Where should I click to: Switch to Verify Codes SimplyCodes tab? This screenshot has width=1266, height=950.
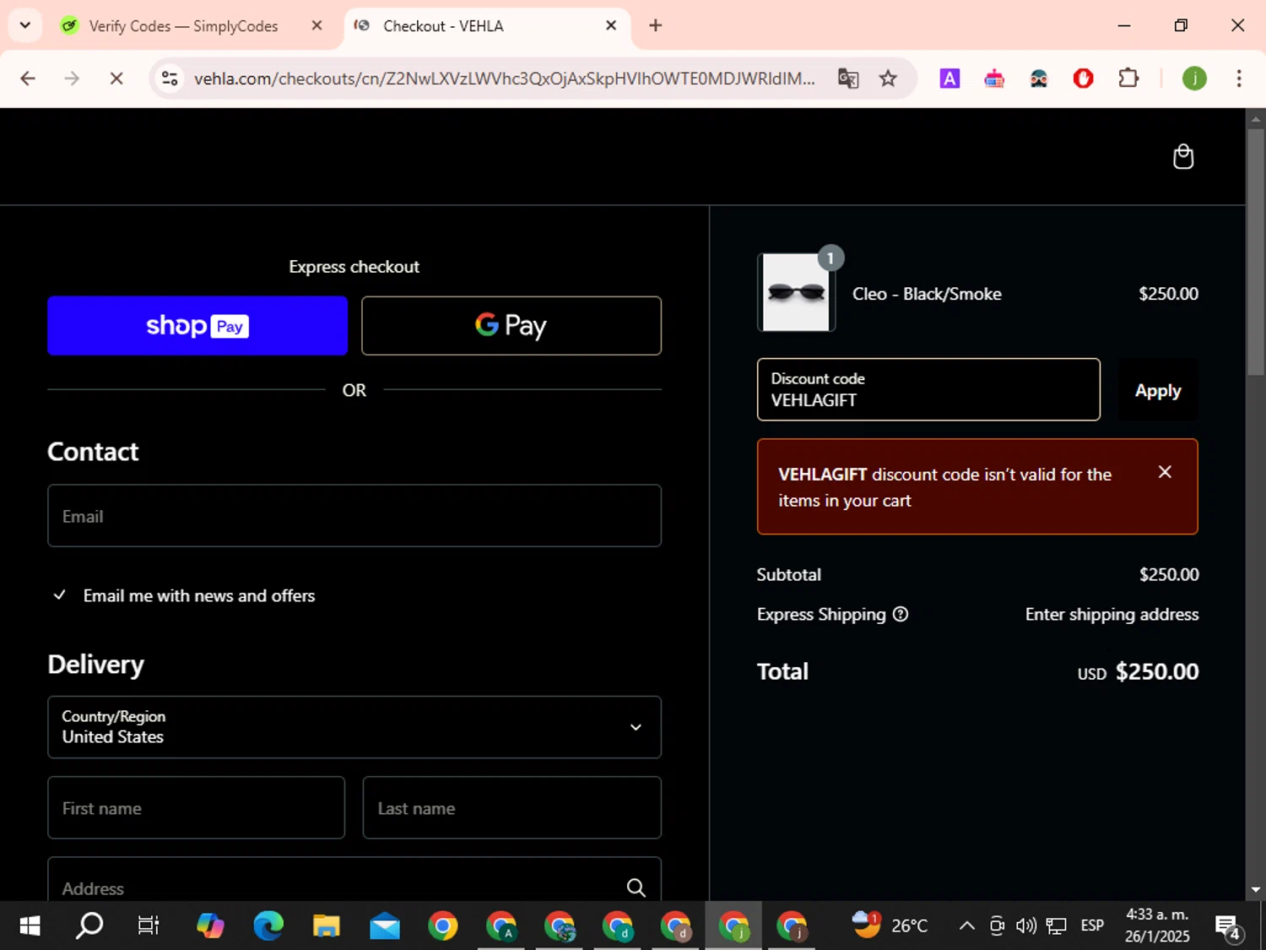(x=182, y=26)
